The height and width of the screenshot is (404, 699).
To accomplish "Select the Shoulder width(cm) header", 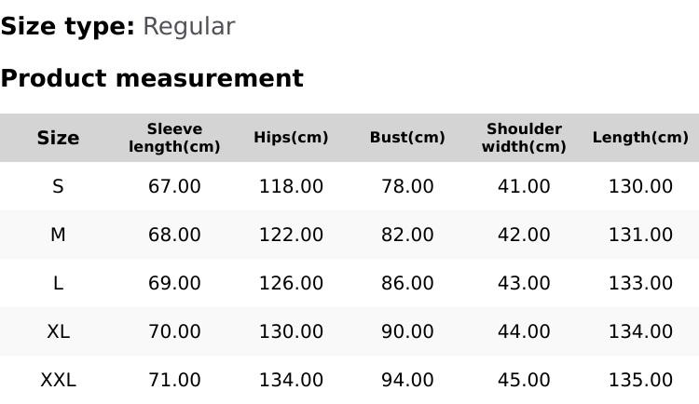I will (x=524, y=138).
